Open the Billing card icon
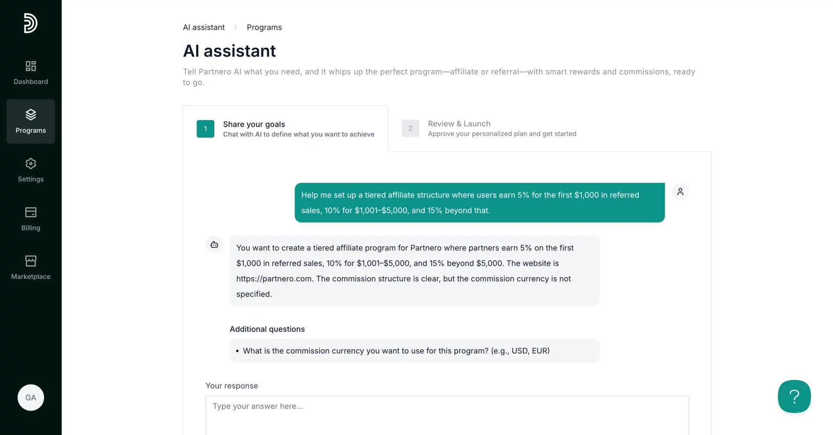833x435 pixels. (x=31, y=212)
